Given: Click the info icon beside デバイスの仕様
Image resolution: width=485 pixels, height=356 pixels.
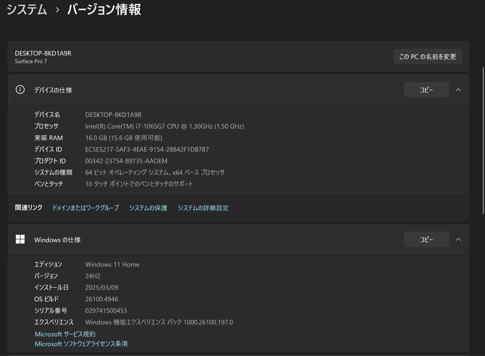Looking at the screenshot, I should coord(20,90).
